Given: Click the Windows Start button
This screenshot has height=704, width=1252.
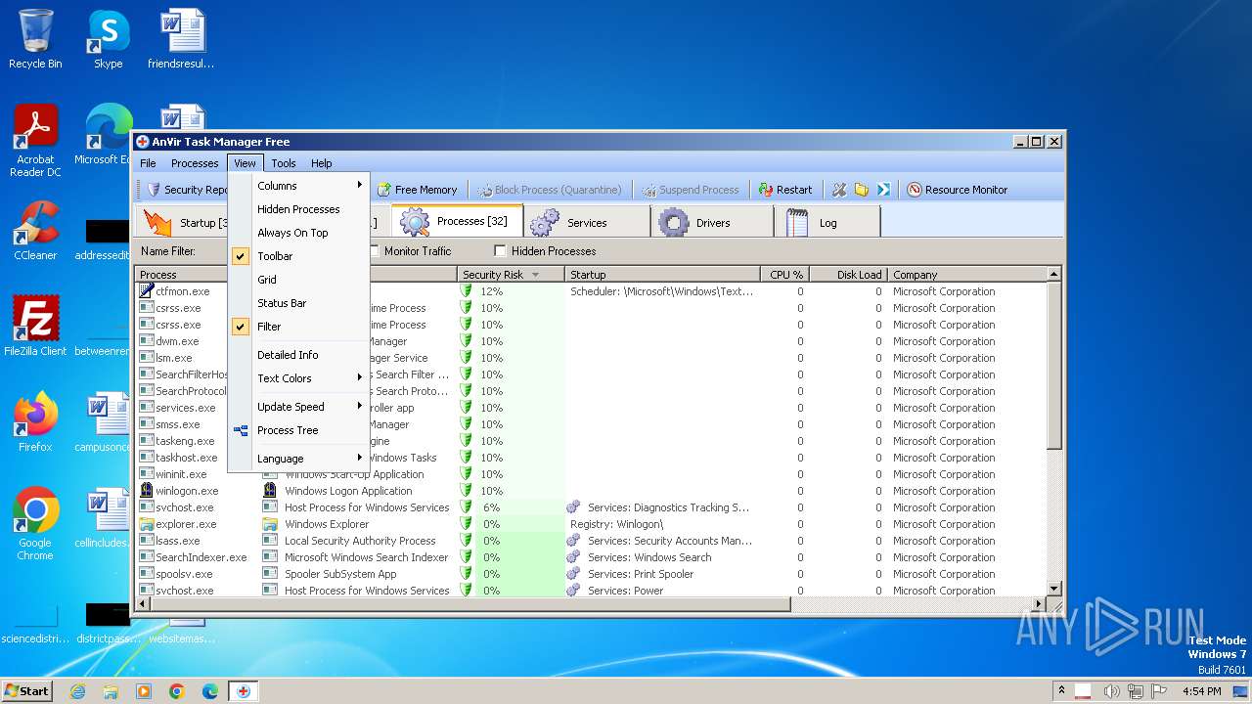Looking at the screenshot, I should (x=27, y=690).
